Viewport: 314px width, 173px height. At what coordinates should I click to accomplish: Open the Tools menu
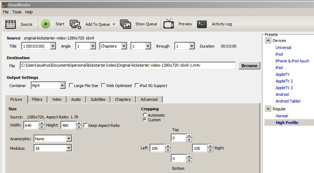17,12
